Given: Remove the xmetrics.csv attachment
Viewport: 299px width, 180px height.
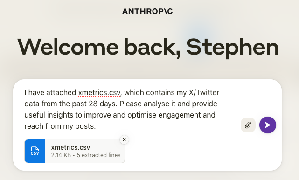Looking at the screenshot, I should coord(124,140).
